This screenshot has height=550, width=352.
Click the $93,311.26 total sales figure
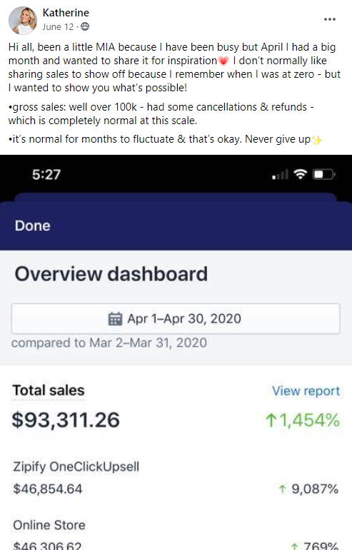(66, 420)
